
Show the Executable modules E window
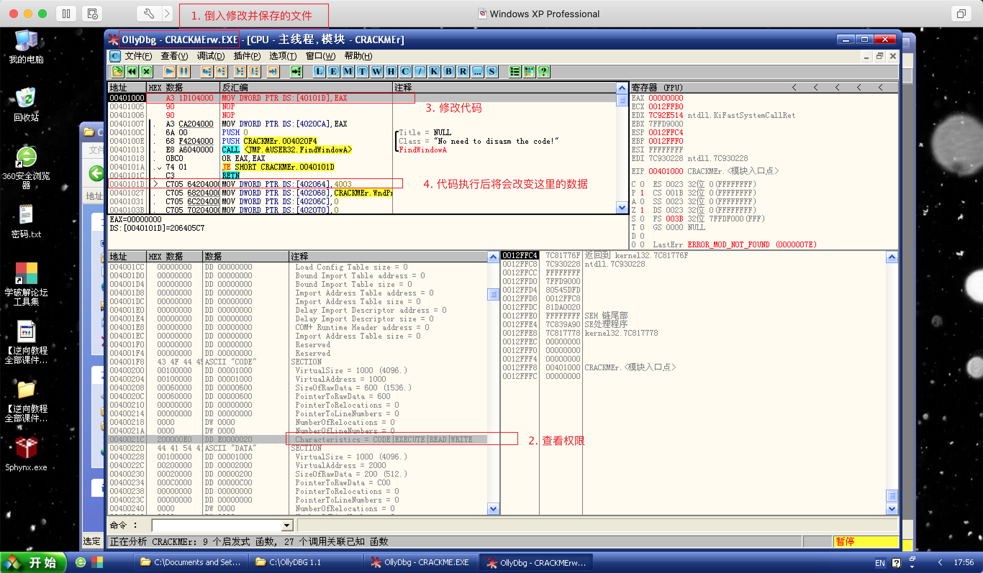(x=333, y=71)
